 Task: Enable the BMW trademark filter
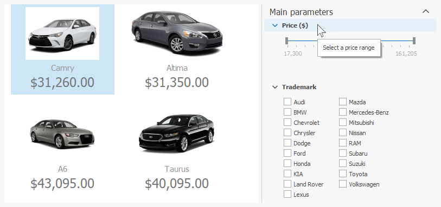click(x=287, y=112)
